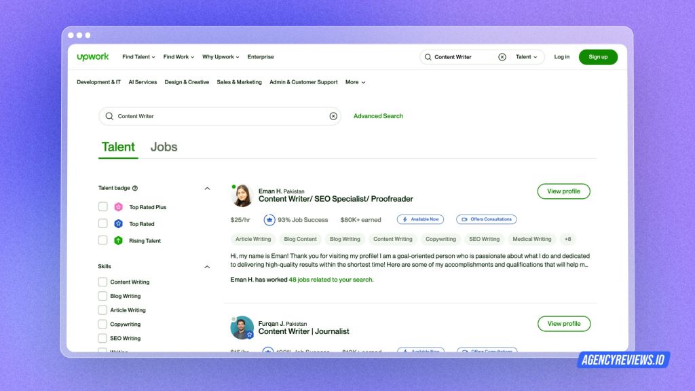Click the Upwork logo

click(x=93, y=57)
